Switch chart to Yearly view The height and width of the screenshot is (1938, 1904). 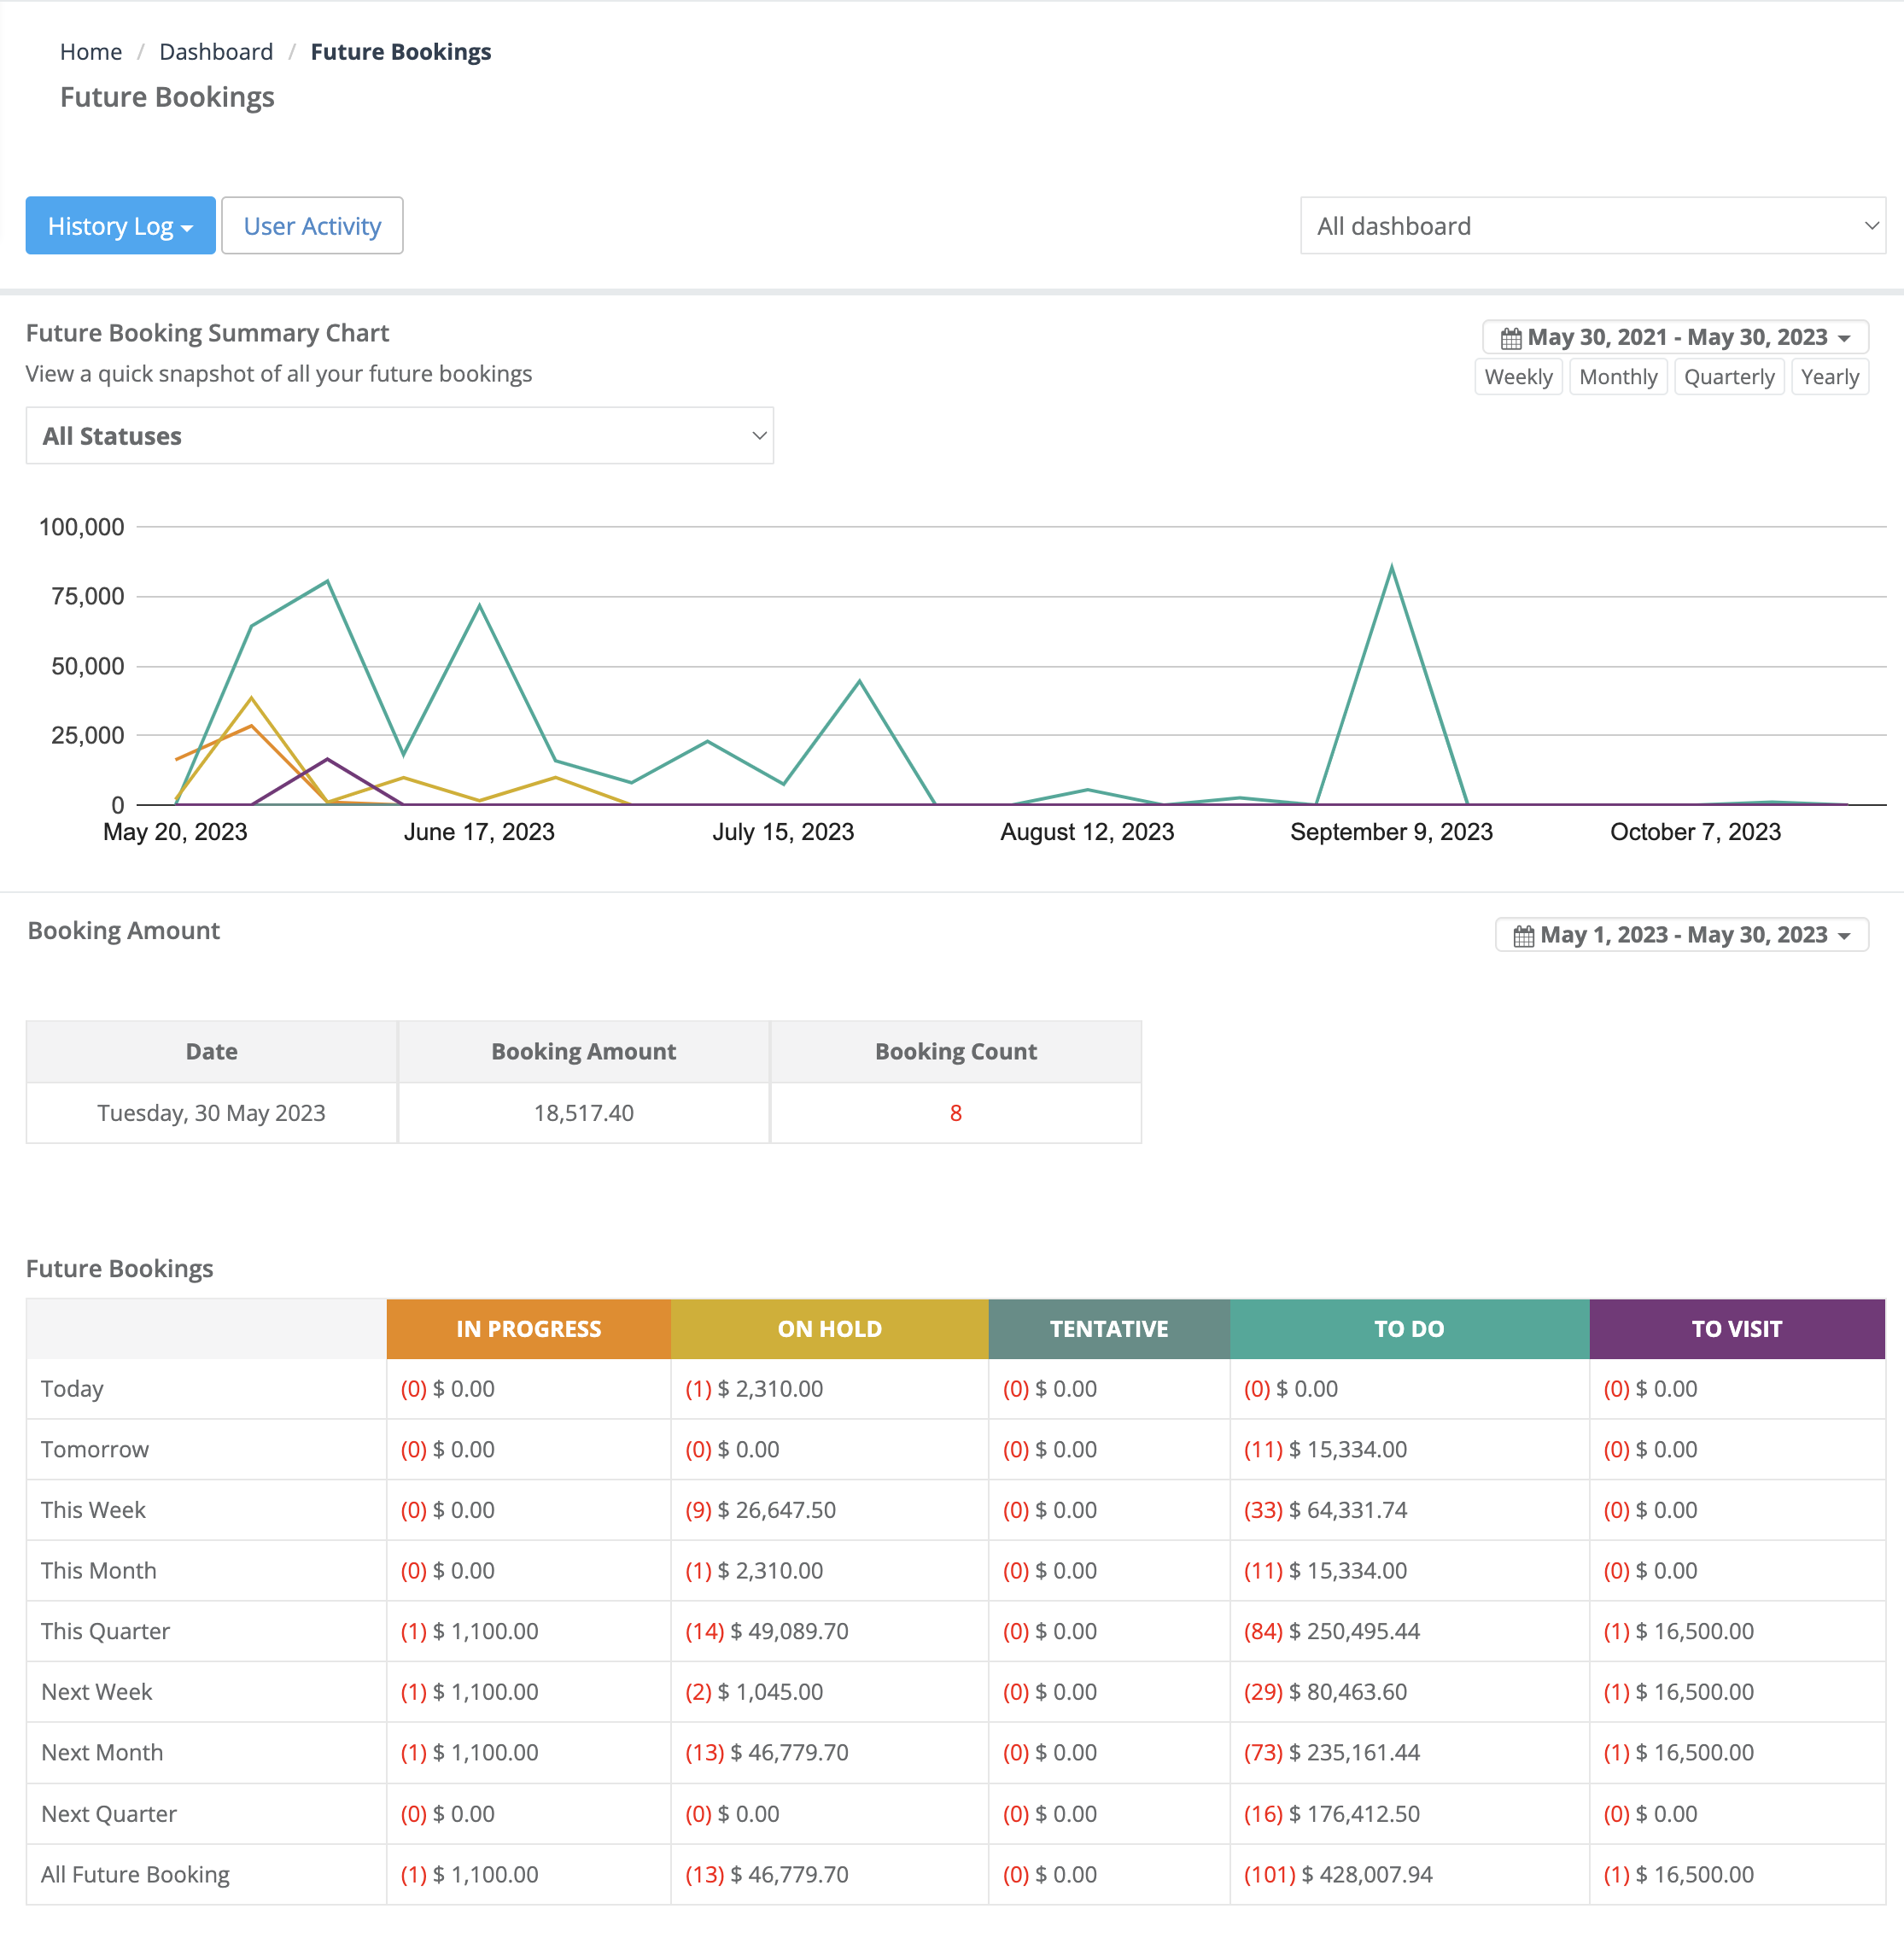point(1830,377)
